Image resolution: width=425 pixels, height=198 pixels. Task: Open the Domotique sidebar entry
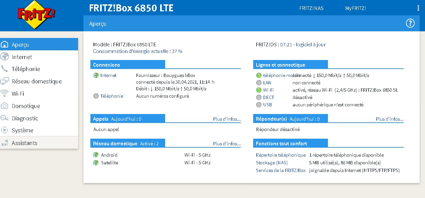pyautogui.click(x=39, y=106)
